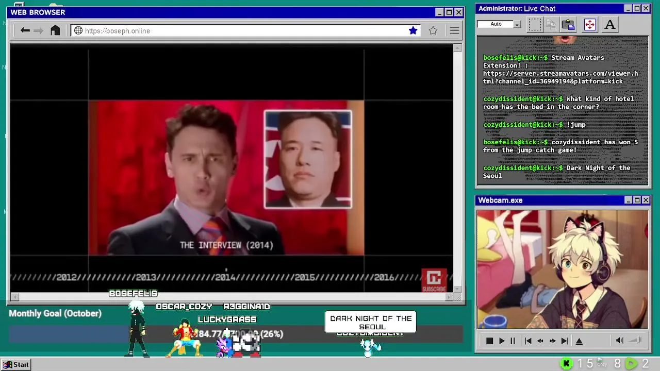Click the green Rumble play icon in tray
Image resolution: width=660 pixels, height=371 pixels.
coord(631,364)
